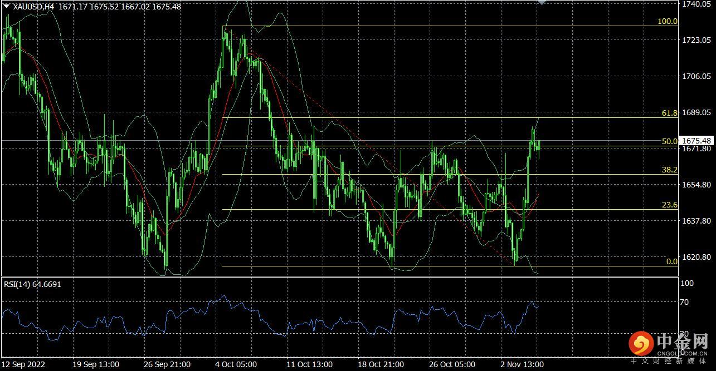The image size is (716, 371).
Task: Click the 1723.05 price scale value
Action: (696, 40)
